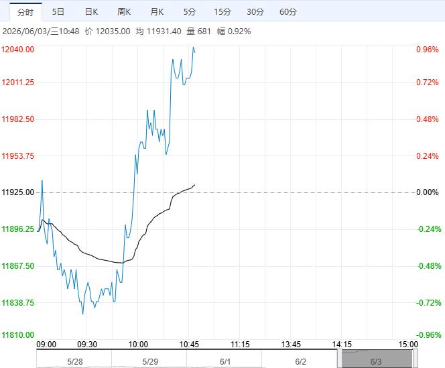Select the 分时 tab
This screenshot has width=445, height=368.
(x=25, y=12)
